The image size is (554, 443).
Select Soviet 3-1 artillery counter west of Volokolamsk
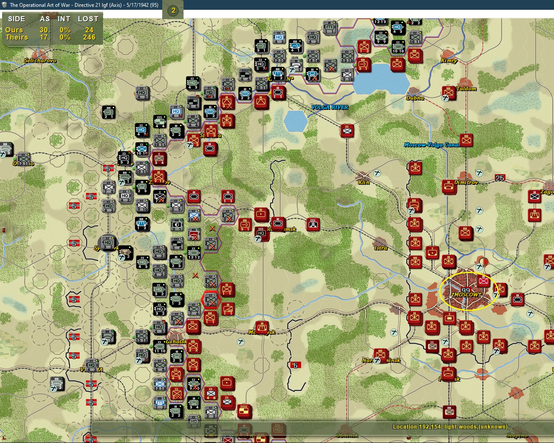point(244,224)
